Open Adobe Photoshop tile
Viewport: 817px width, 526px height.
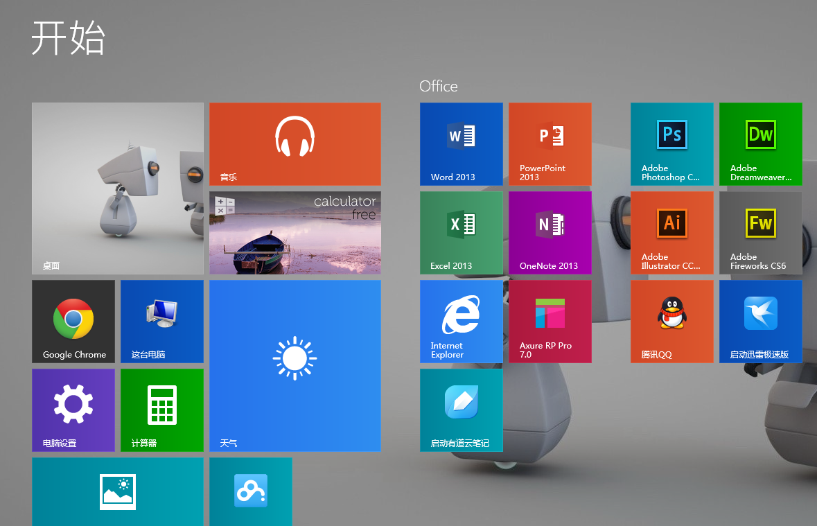(671, 144)
